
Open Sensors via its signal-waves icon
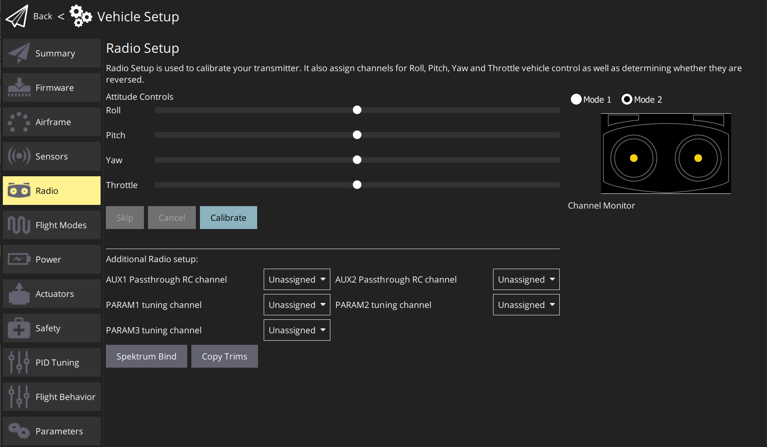(19, 156)
